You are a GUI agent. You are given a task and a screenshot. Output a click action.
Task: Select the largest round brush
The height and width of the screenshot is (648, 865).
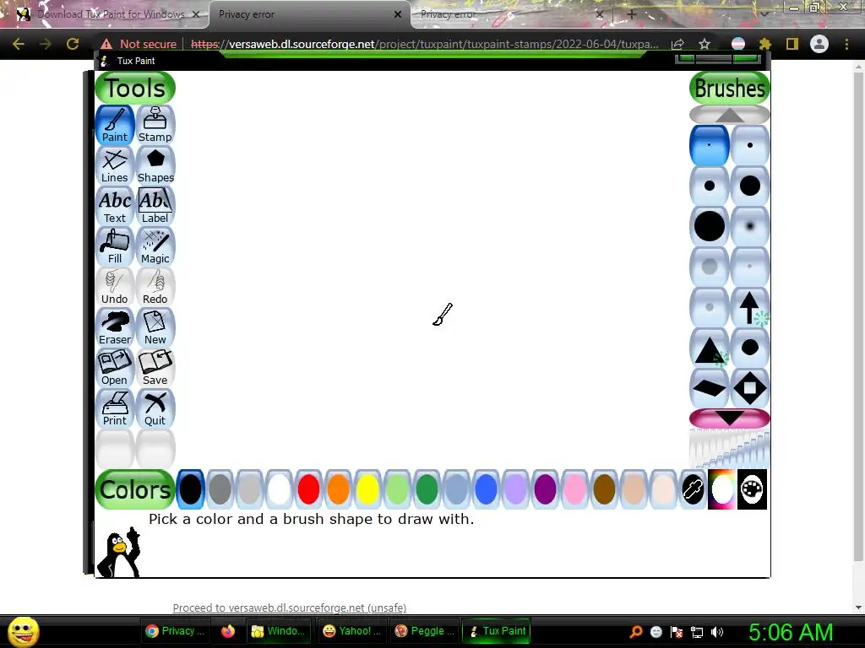tap(710, 226)
